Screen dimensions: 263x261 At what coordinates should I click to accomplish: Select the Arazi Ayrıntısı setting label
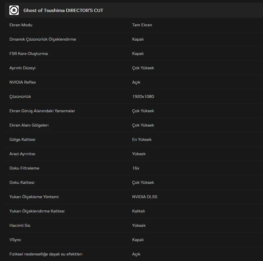22,154
